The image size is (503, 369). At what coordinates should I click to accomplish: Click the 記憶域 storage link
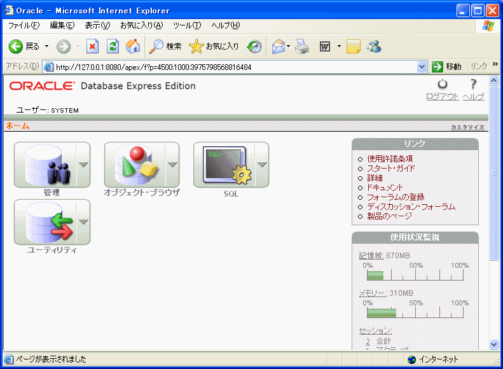point(371,255)
